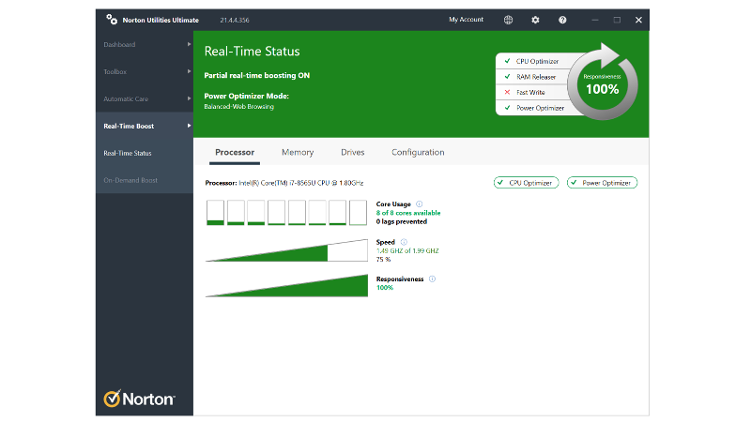The image size is (751, 422).
Task: Close the Norton Utilities window
Action: click(638, 20)
